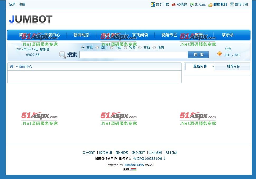This screenshot has width=256, height=179.
Task: Click the 30℃~16℃ temperature text
Action: [x=231, y=55]
